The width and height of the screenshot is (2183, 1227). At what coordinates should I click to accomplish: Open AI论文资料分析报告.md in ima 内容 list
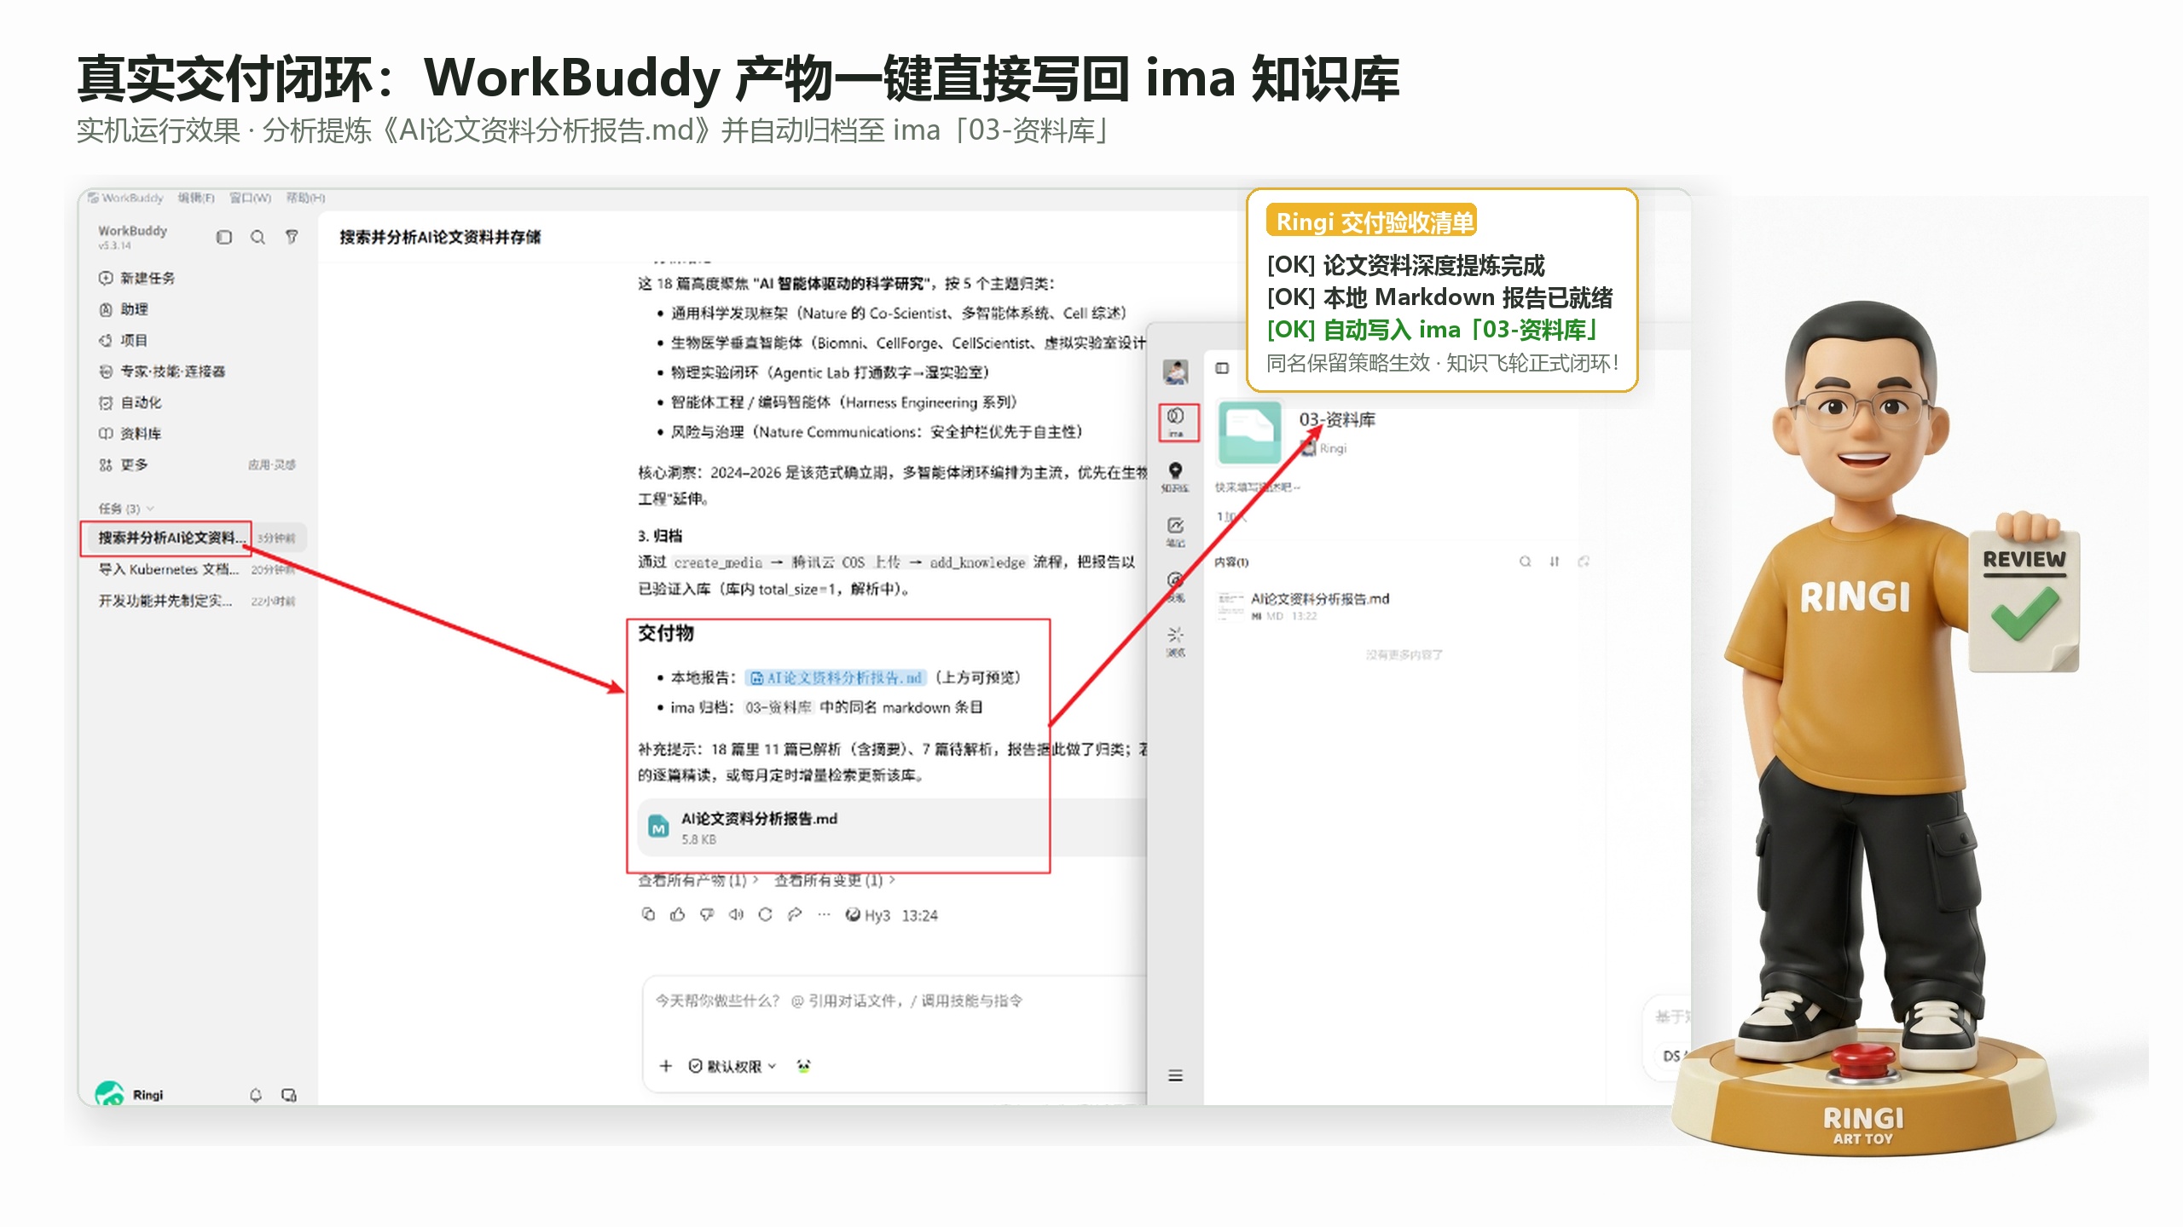coord(1319,599)
